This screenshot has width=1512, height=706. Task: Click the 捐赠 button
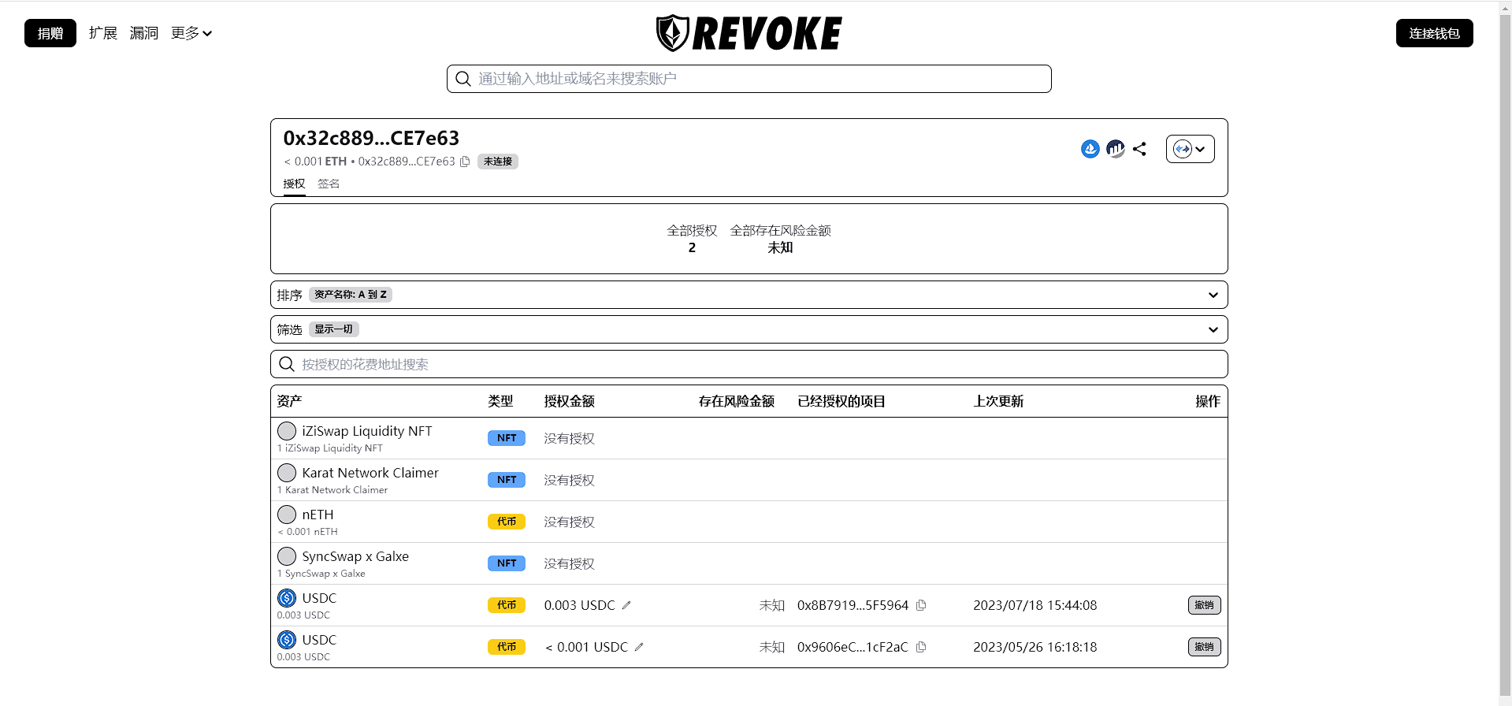[50, 33]
